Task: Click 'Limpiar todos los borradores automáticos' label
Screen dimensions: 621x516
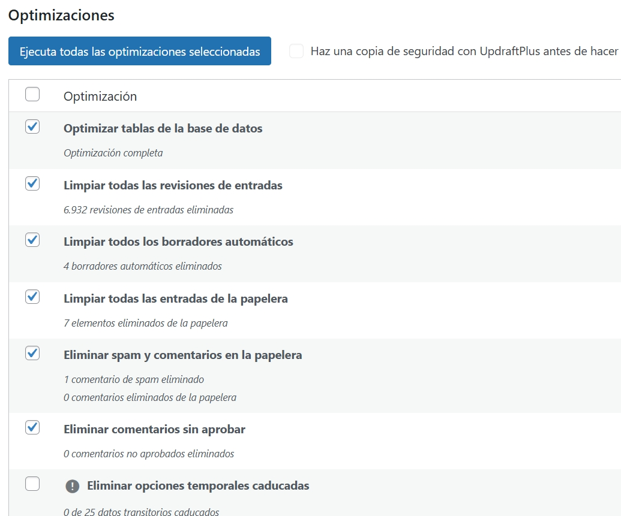Action: pyautogui.click(x=178, y=242)
